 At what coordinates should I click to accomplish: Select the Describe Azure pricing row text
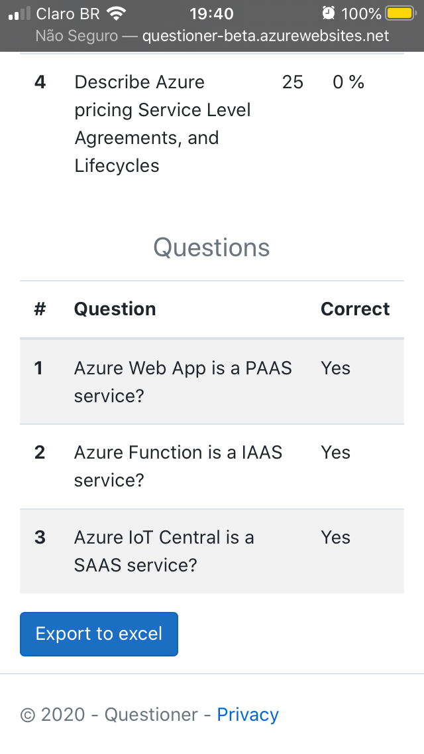point(162,123)
